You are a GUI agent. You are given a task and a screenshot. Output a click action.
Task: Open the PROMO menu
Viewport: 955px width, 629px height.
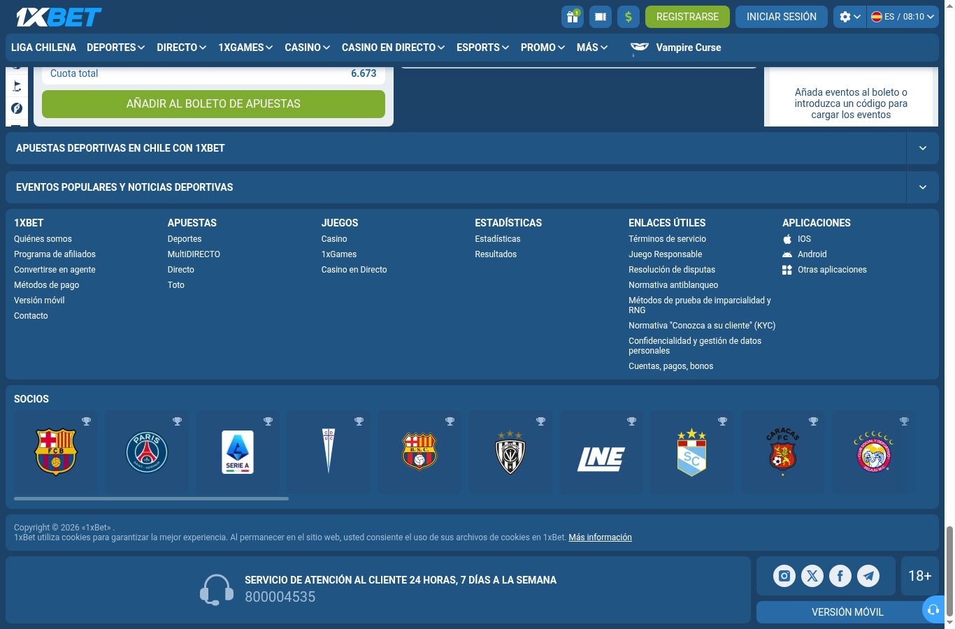543,48
